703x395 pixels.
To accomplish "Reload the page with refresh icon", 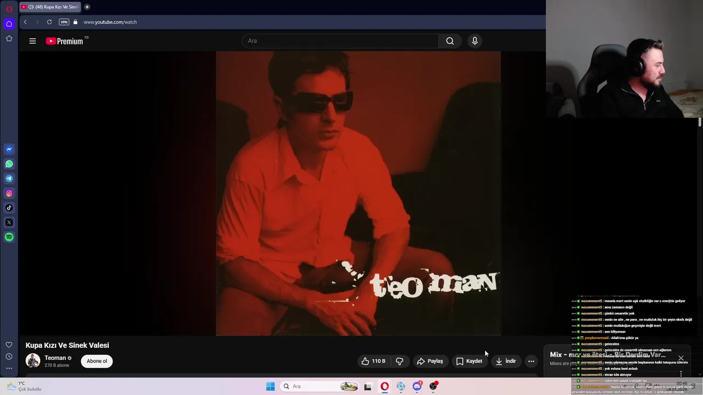I will tap(49, 22).
